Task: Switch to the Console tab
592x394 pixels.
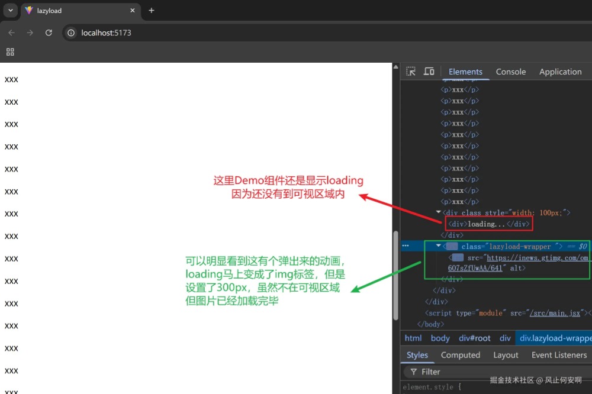Action: pos(510,72)
